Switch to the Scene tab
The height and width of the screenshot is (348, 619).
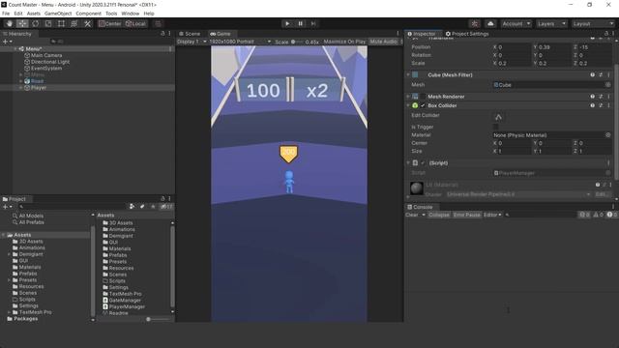[x=190, y=34]
